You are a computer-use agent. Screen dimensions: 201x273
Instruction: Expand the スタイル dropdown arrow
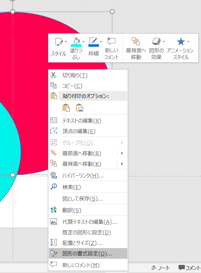[x=66, y=41]
